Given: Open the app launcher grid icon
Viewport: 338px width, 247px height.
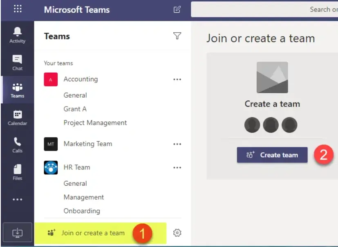Looking at the screenshot, I should pos(18,9).
